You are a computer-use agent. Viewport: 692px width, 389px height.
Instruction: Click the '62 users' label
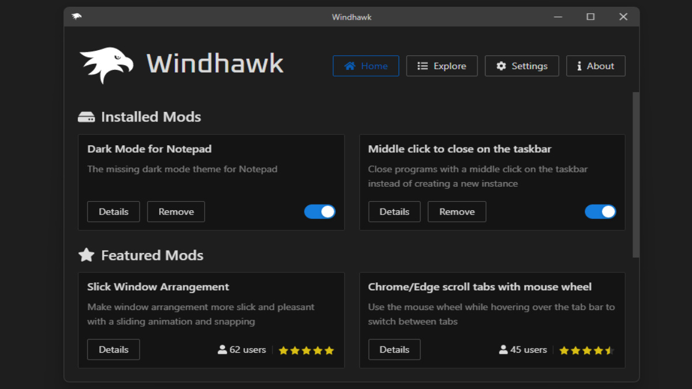pyautogui.click(x=248, y=349)
